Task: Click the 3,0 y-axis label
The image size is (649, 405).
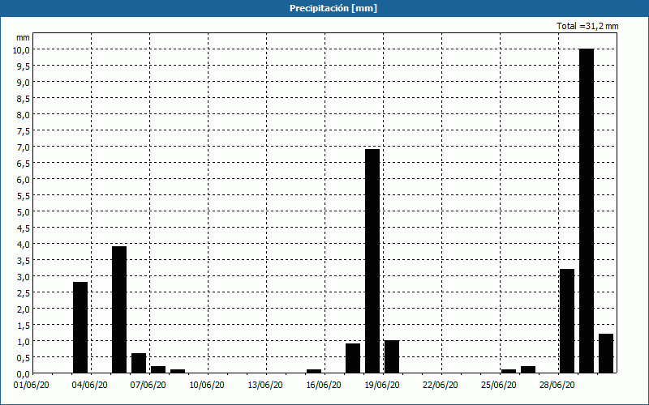Action: coord(24,276)
